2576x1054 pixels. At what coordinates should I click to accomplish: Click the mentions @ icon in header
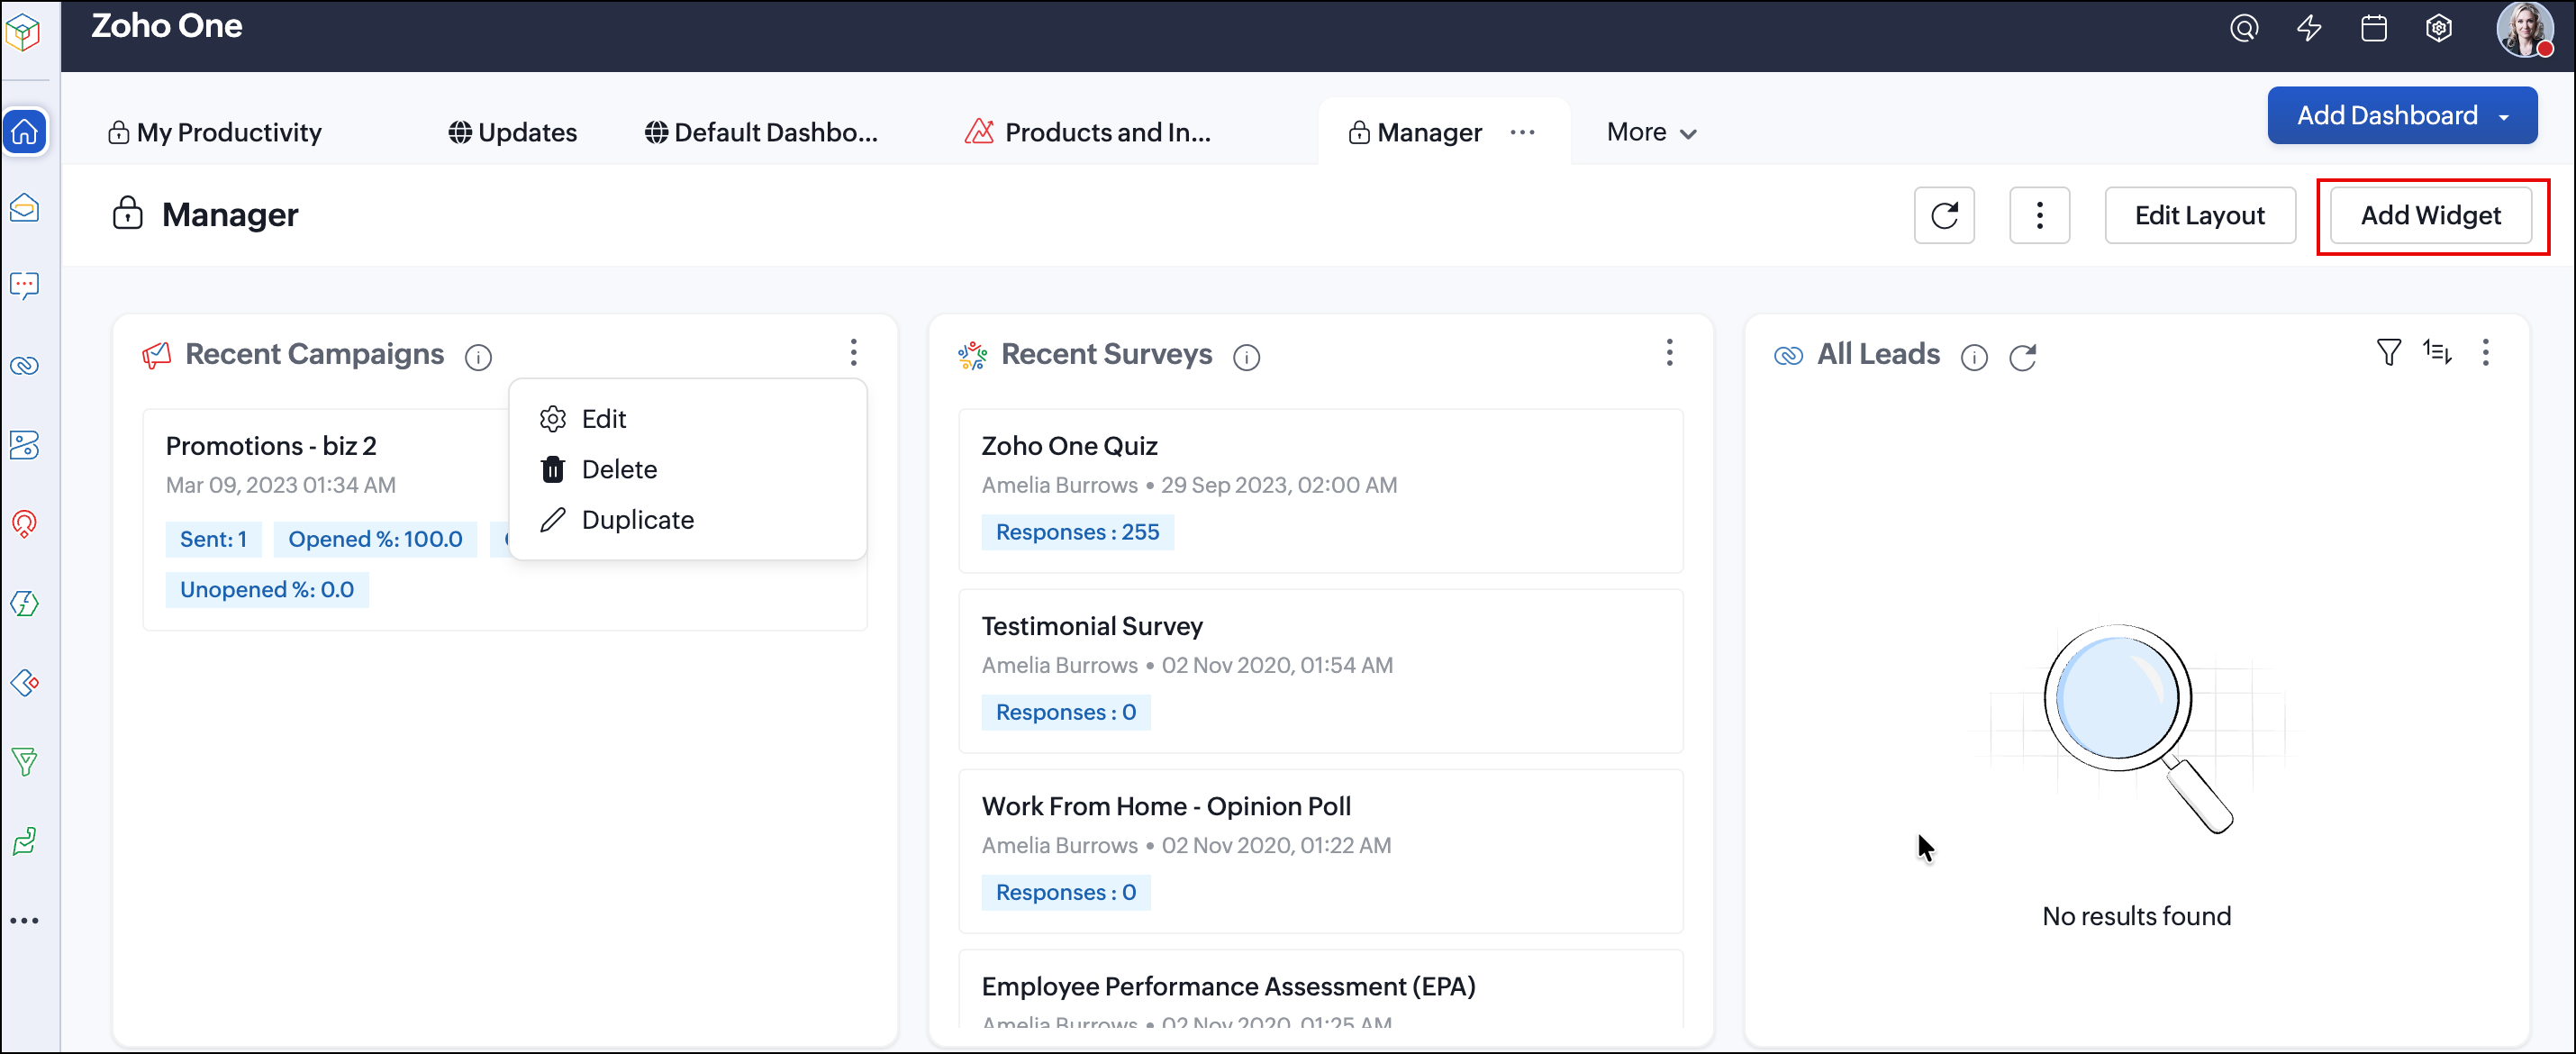click(x=2244, y=28)
